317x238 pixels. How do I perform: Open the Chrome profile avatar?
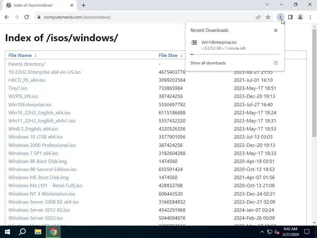click(x=300, y=17)
